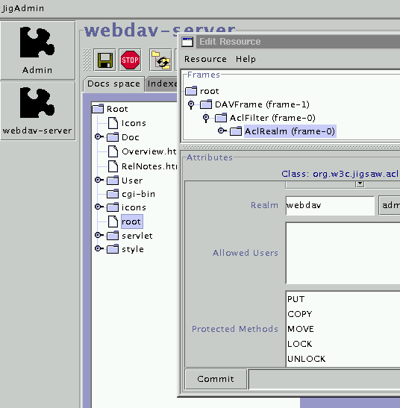Click the Realm input field containing webdav
The height and width of the screenshot is (408, 400).
(330, 206)
